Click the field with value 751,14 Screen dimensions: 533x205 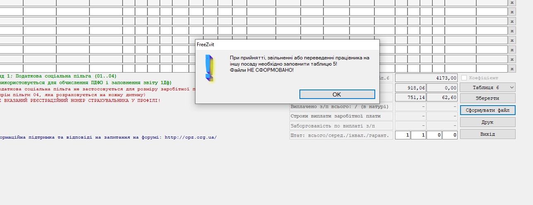[410, 97]
